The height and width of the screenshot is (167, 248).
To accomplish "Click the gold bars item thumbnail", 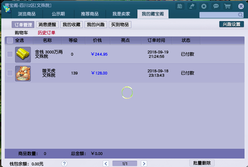I will (23, 55).
